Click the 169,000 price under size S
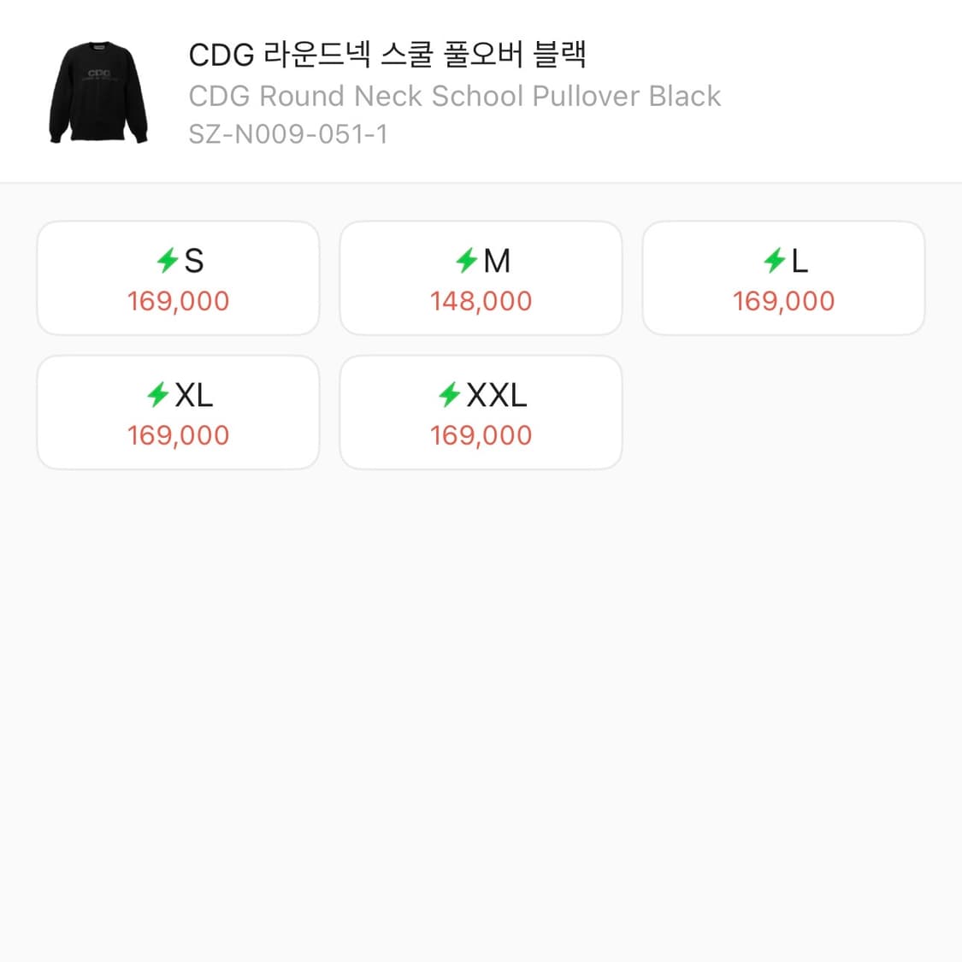This screenshot has width=962, height=962. click(x=178, y=301)
